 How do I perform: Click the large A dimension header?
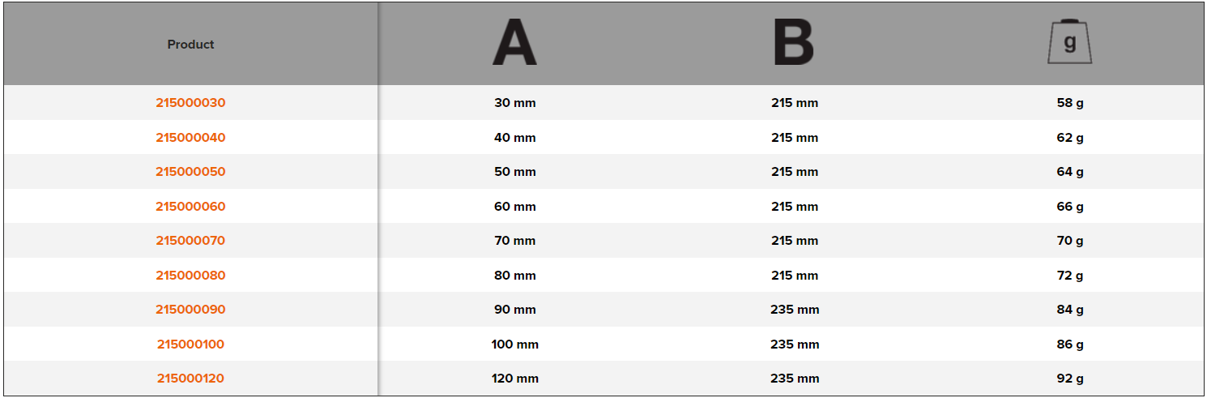coord(514,43)
